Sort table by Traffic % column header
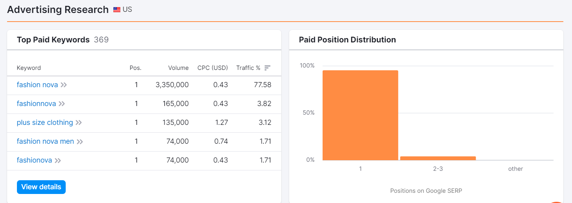 pyautogui.click(x=248, y=68)
